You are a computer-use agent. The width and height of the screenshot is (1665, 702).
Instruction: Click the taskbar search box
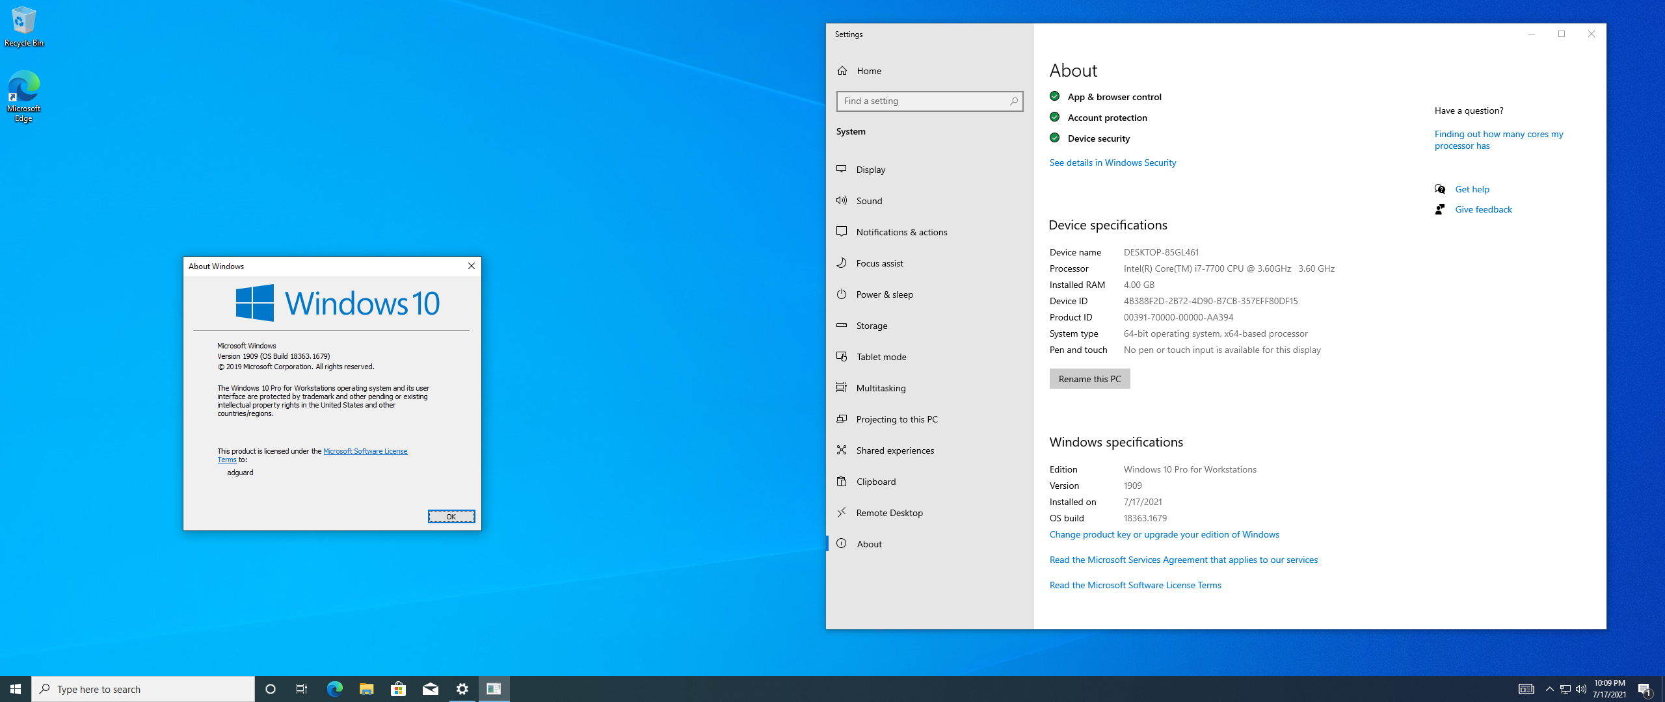tap(143, 689)
